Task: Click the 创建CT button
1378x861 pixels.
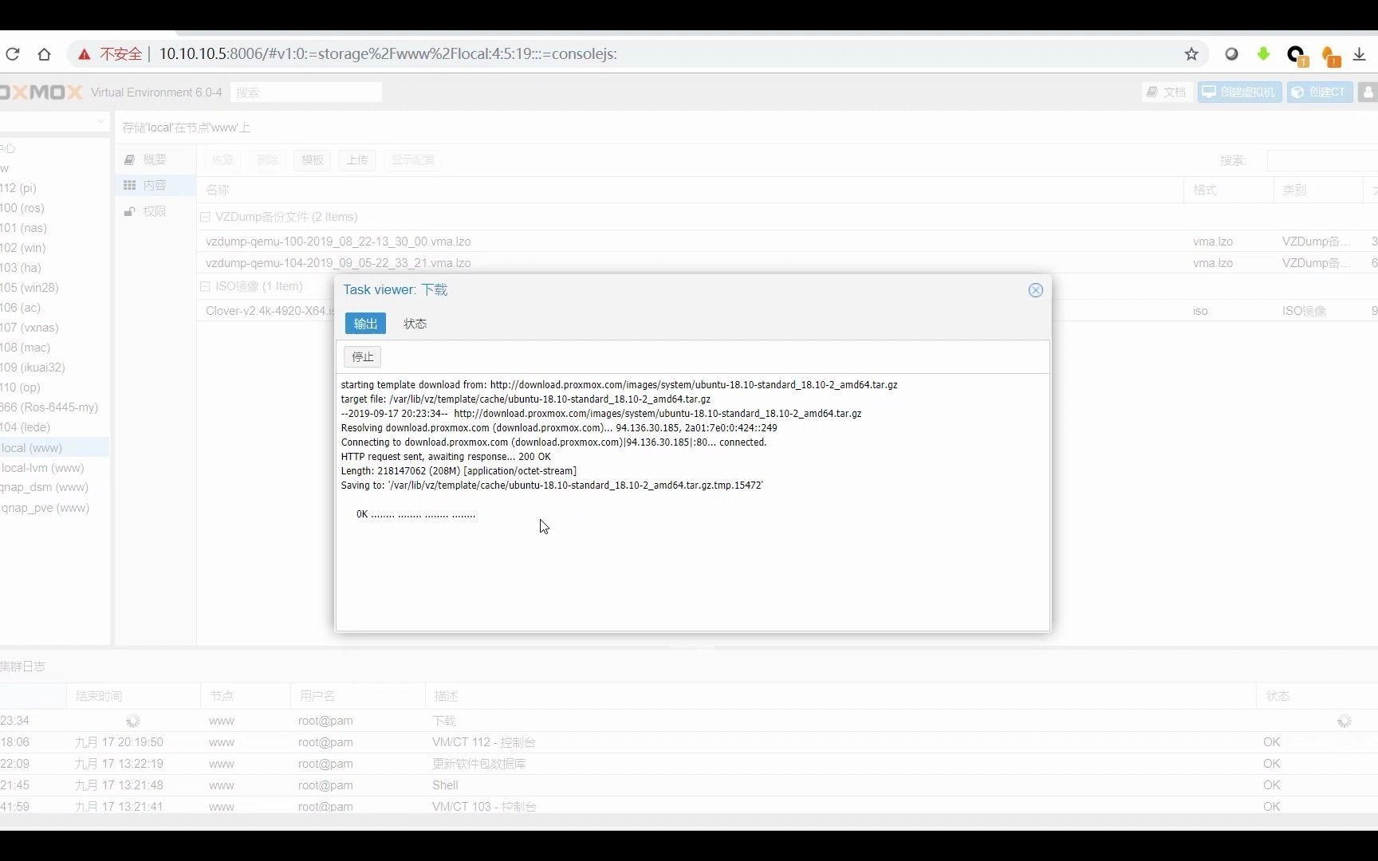Action: [1319, 92]
